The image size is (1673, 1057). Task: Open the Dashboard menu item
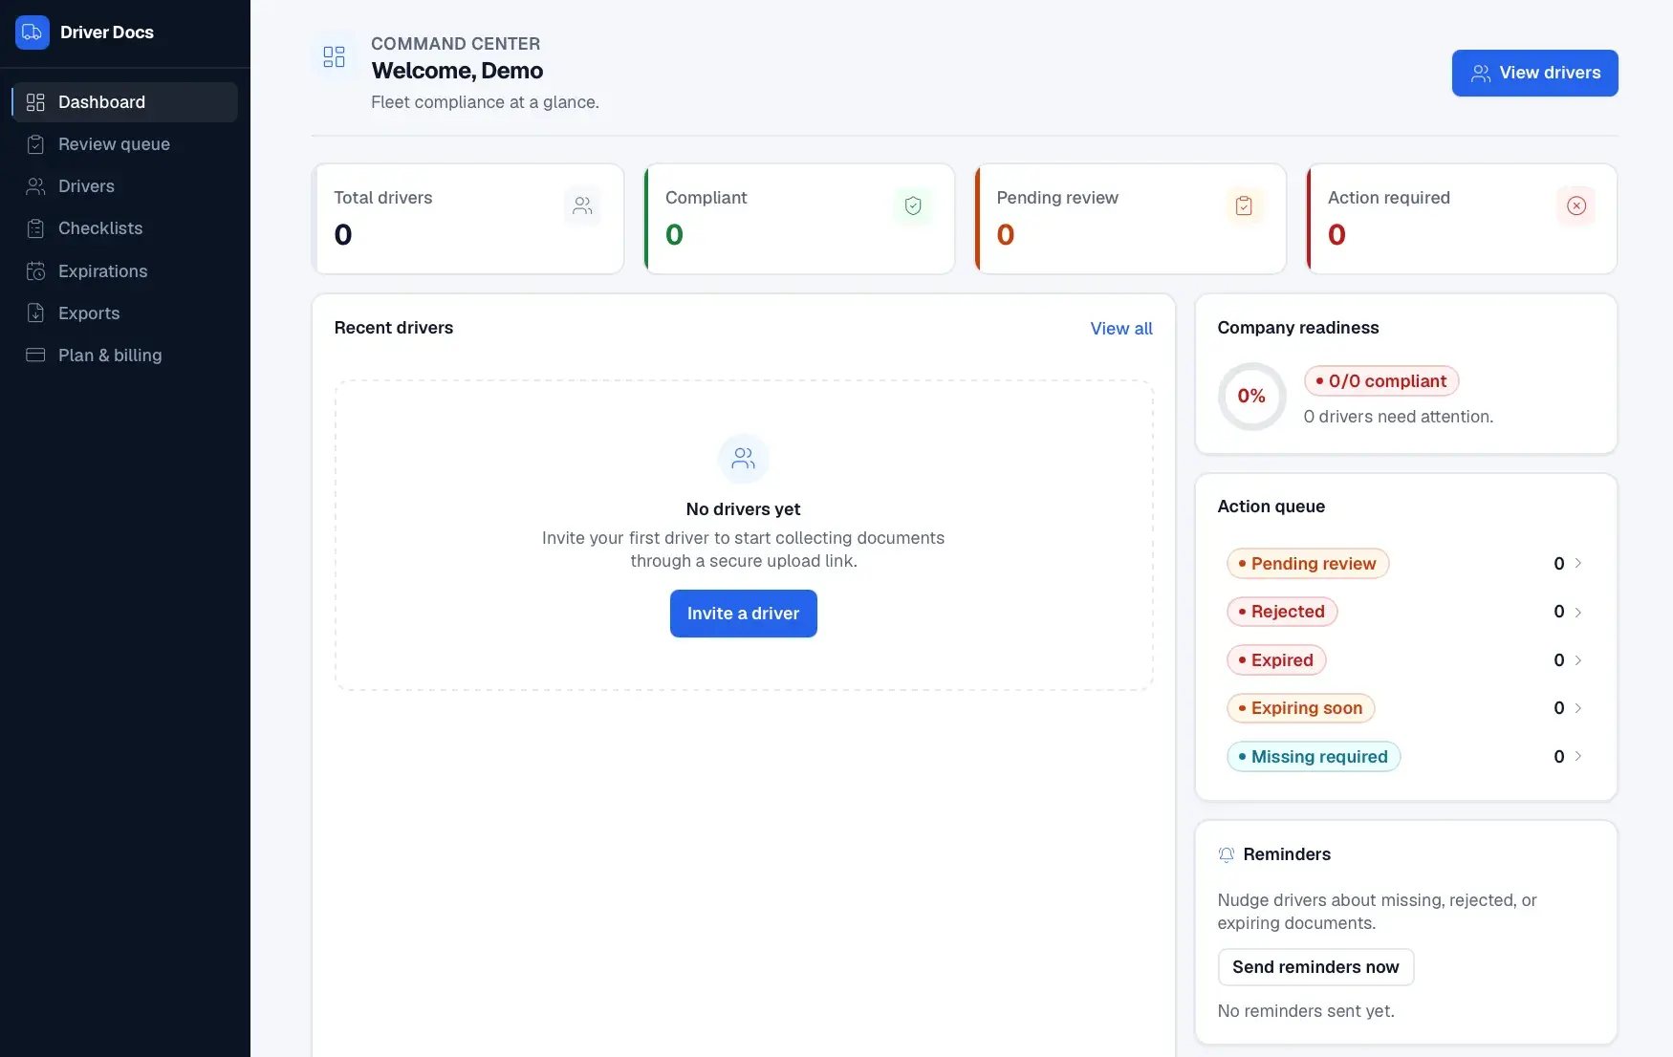click(x=124, y=102)
